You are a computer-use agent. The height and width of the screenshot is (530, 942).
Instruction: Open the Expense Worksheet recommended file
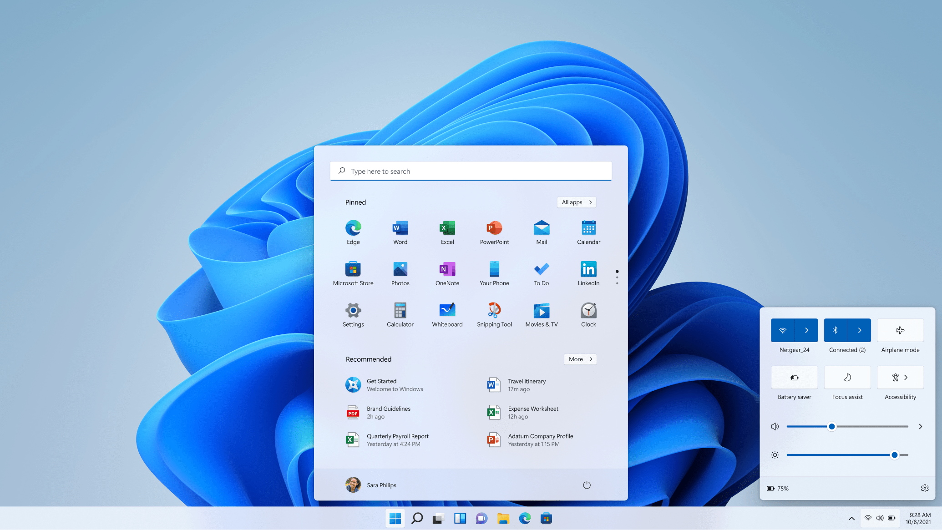click(x=533, y=412)
